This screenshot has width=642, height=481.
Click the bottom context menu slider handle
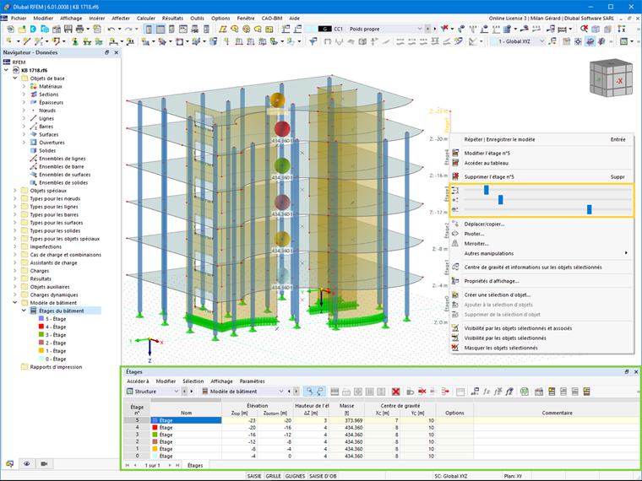coord(589,209)
